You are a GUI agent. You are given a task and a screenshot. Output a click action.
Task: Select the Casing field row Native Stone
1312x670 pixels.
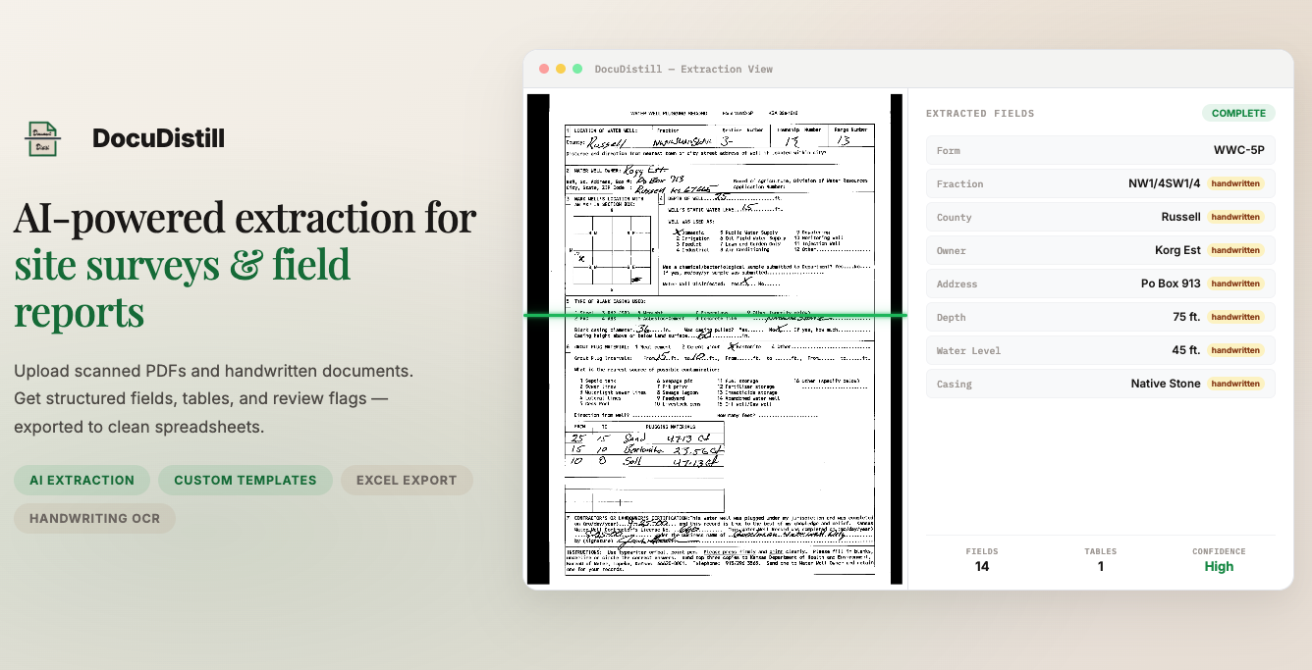point(1101,384)
